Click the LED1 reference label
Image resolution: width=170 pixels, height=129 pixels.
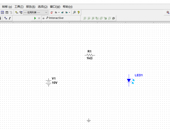139,75
